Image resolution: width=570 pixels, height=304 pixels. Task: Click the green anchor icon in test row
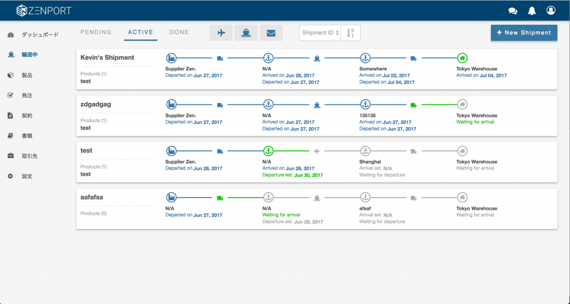tap(269, 151)
